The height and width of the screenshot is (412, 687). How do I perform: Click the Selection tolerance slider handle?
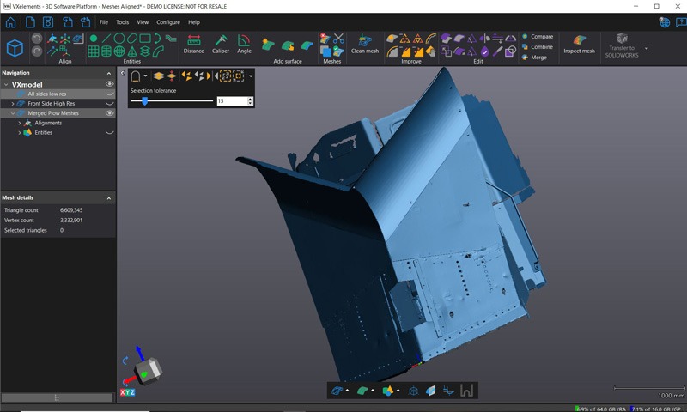click(x=144, y=101)
